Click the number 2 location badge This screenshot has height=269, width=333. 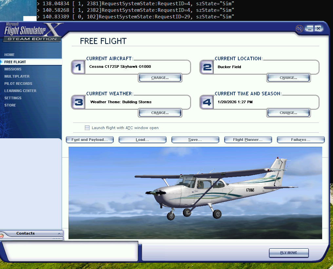(x=206, y=67)
